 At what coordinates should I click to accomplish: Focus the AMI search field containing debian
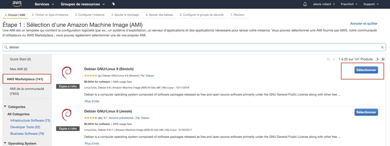[x=194, y=47]
